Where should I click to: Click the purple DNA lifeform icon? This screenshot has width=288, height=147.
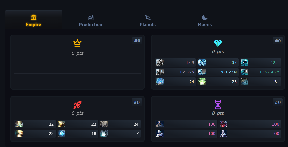(x=218, y=105)
